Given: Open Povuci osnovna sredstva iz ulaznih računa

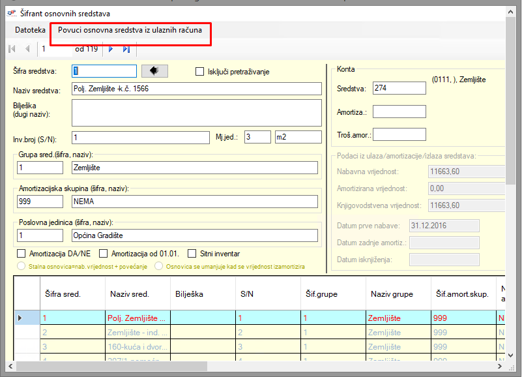Looking at the screenshot, I should coord(130,30).
